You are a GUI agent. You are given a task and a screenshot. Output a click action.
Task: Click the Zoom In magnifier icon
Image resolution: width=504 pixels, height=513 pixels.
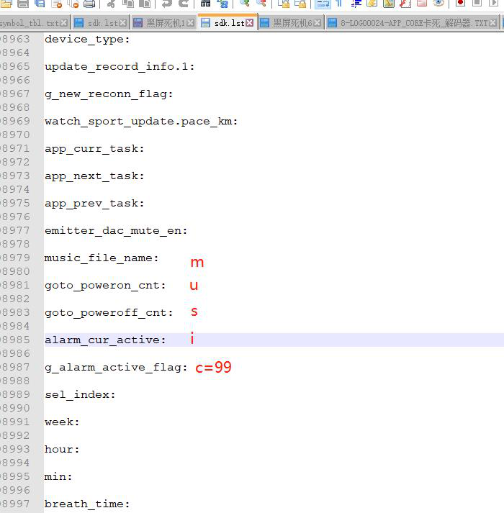pyautogui.click(x=245, y=4)
